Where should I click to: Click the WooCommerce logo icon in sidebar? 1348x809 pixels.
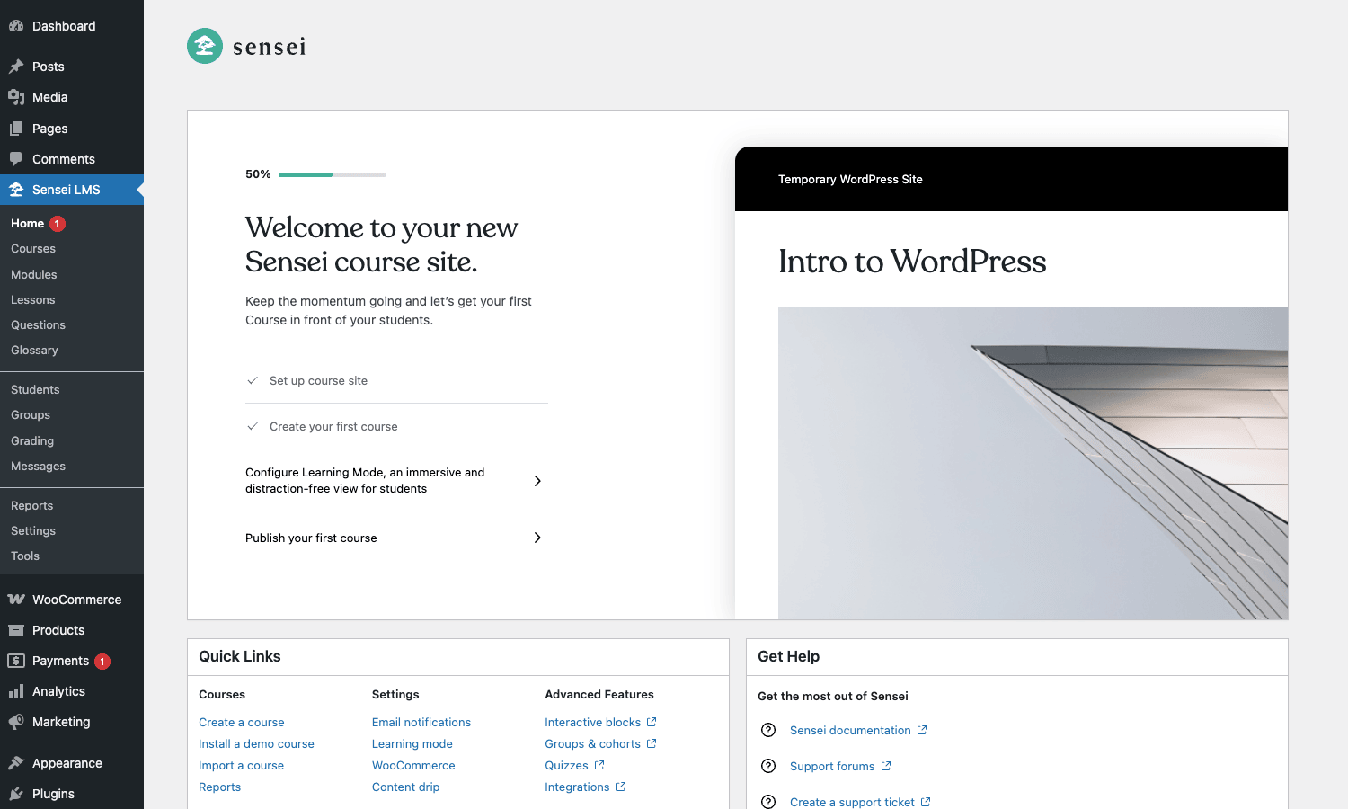point(16,600)
